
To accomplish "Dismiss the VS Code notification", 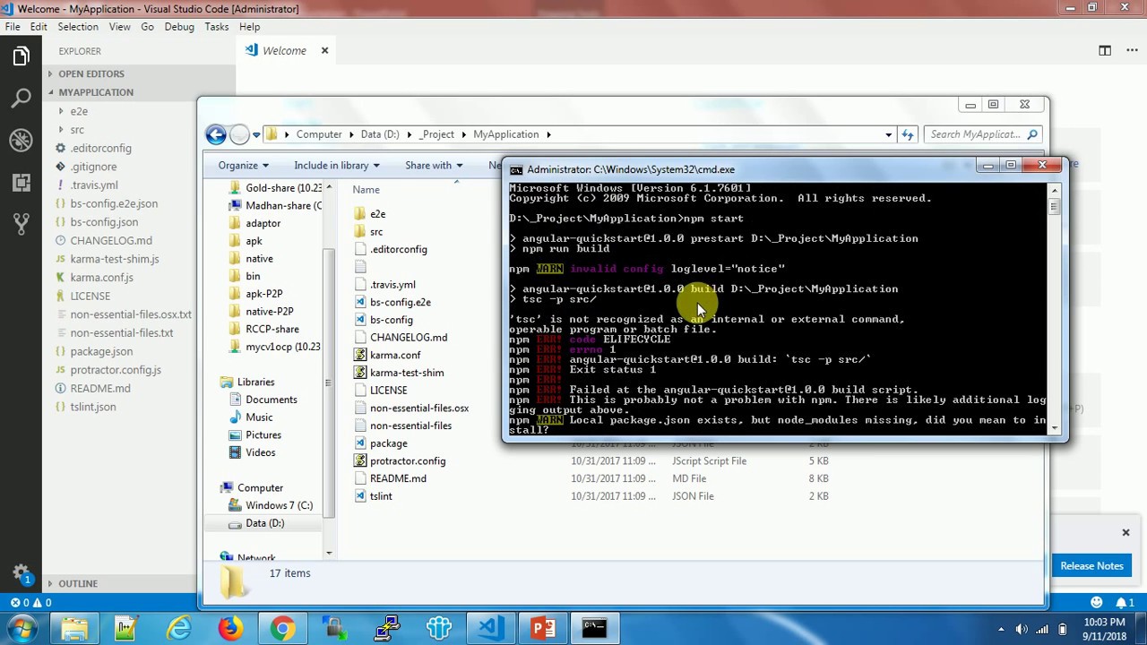I will pyautogui.click(x=1125, y=533).
